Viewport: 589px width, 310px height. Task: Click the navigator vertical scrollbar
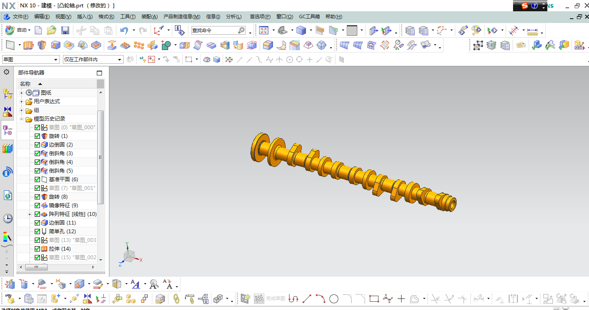(101, 157)
